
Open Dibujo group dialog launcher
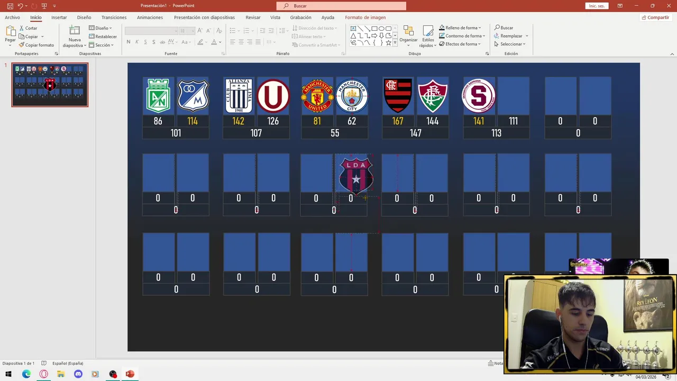487,53
